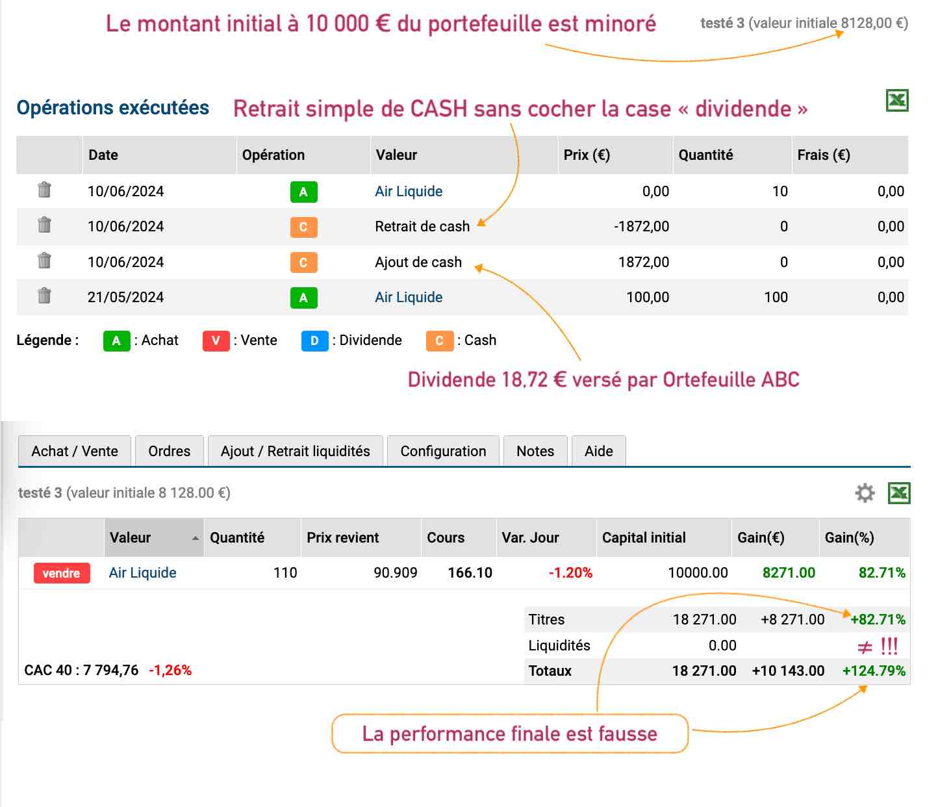Open Air Liquide link in portfolio table
The width and height of the screenshot is (938, 807).
pyautogui.click(x=142, y=572)
